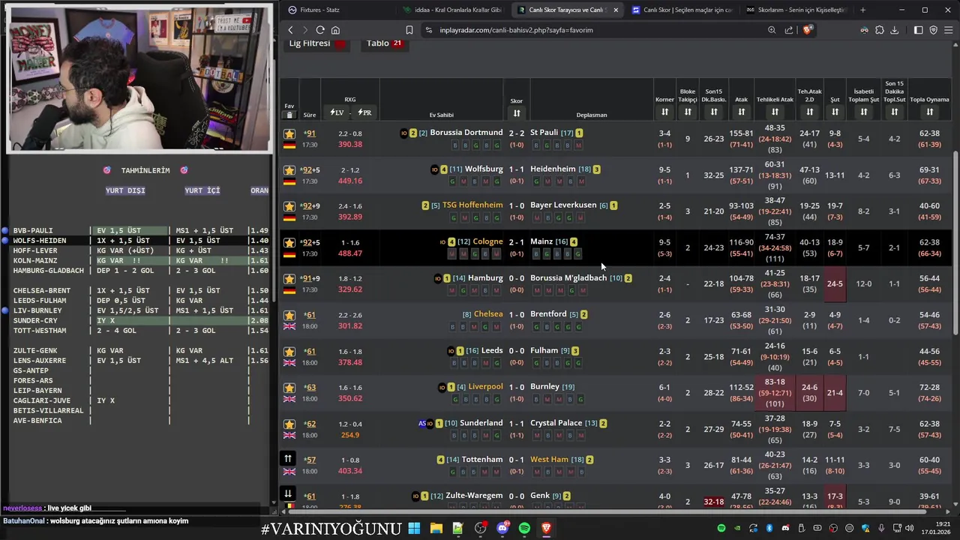Click the streamer webcam overlay thumbnail
The height and width of the screenshot is (540, 960).
[139, 78]
